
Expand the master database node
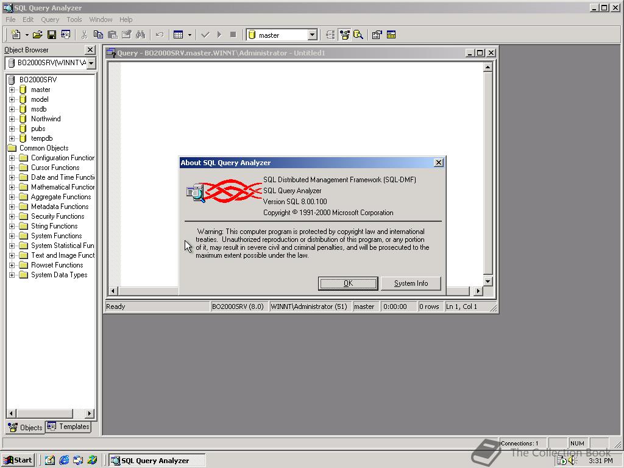(x=12, y=90)
